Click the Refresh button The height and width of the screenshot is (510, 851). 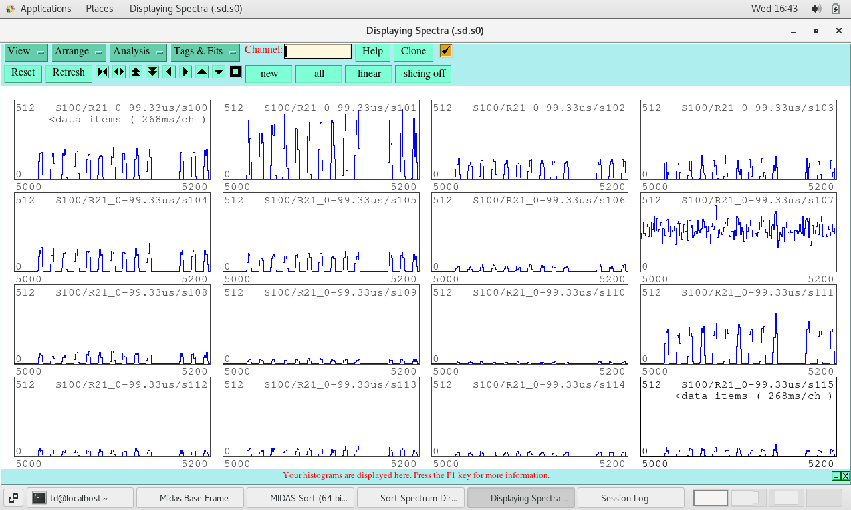(68, 73)
